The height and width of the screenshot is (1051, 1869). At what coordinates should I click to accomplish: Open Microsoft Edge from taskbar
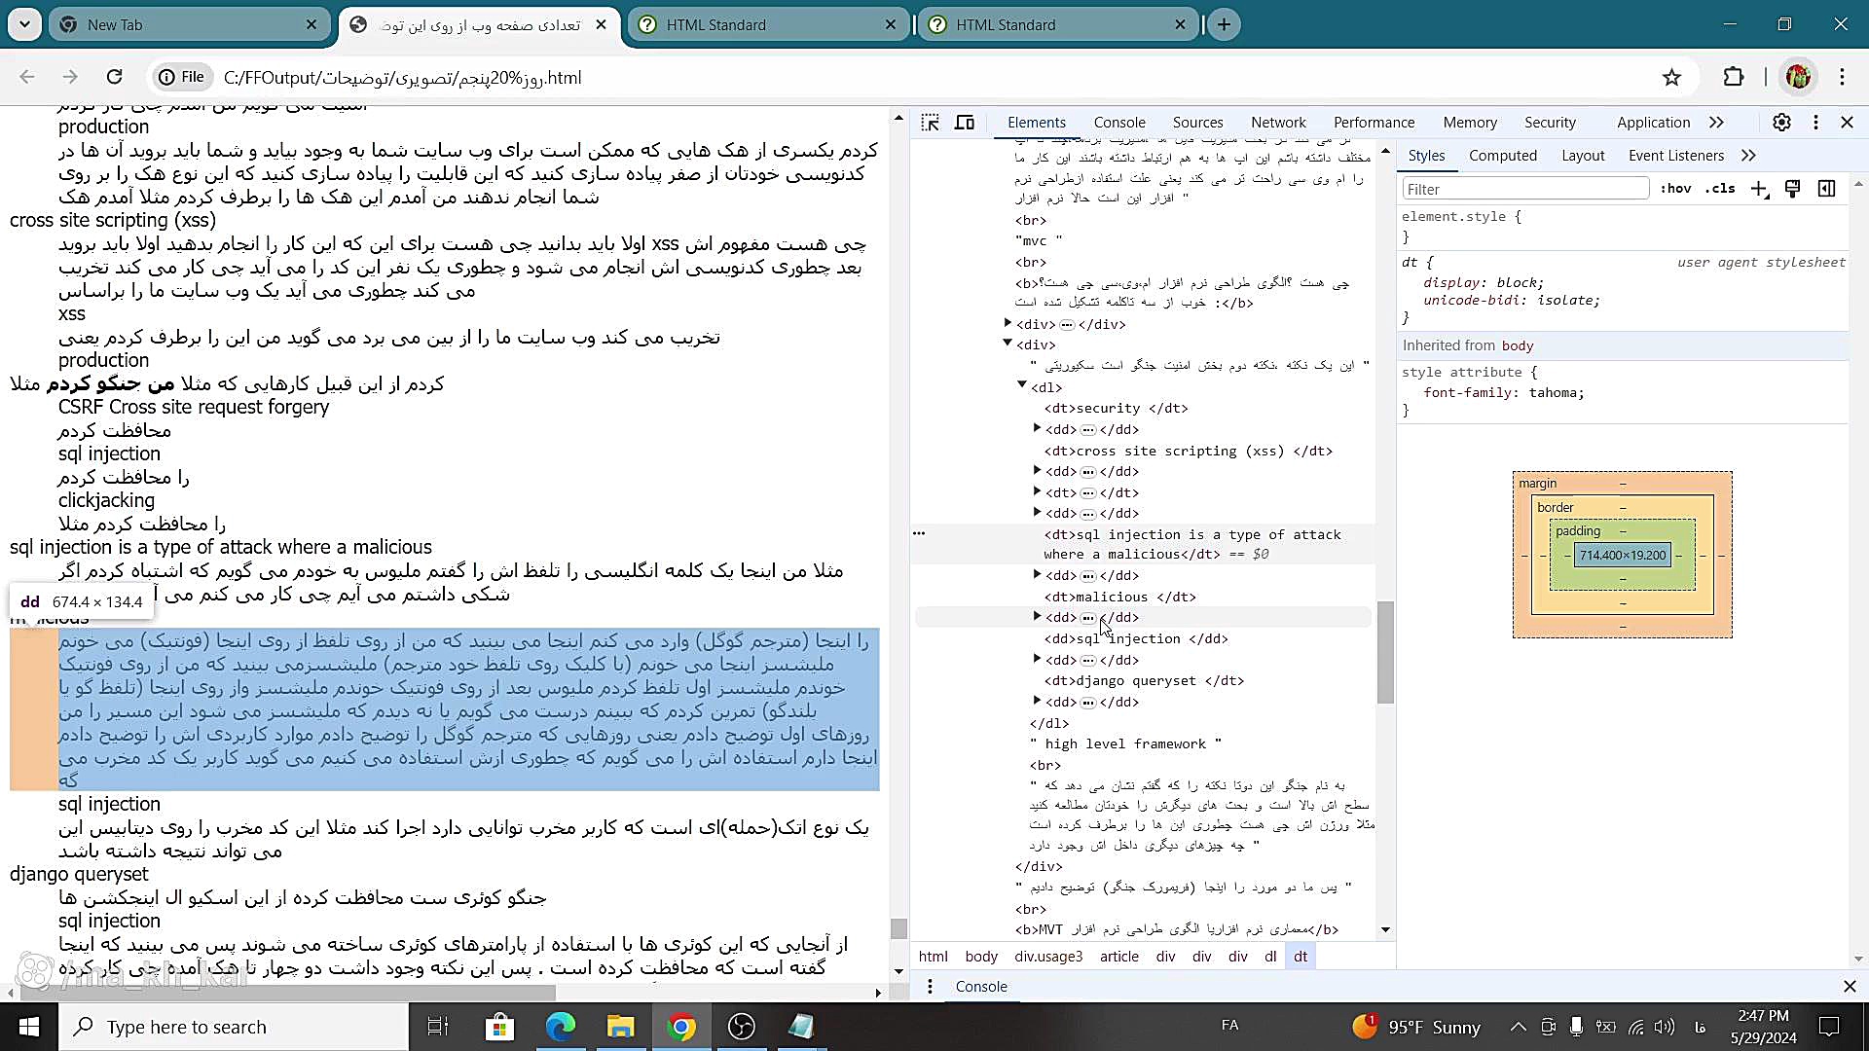(x=560, y=1027)
